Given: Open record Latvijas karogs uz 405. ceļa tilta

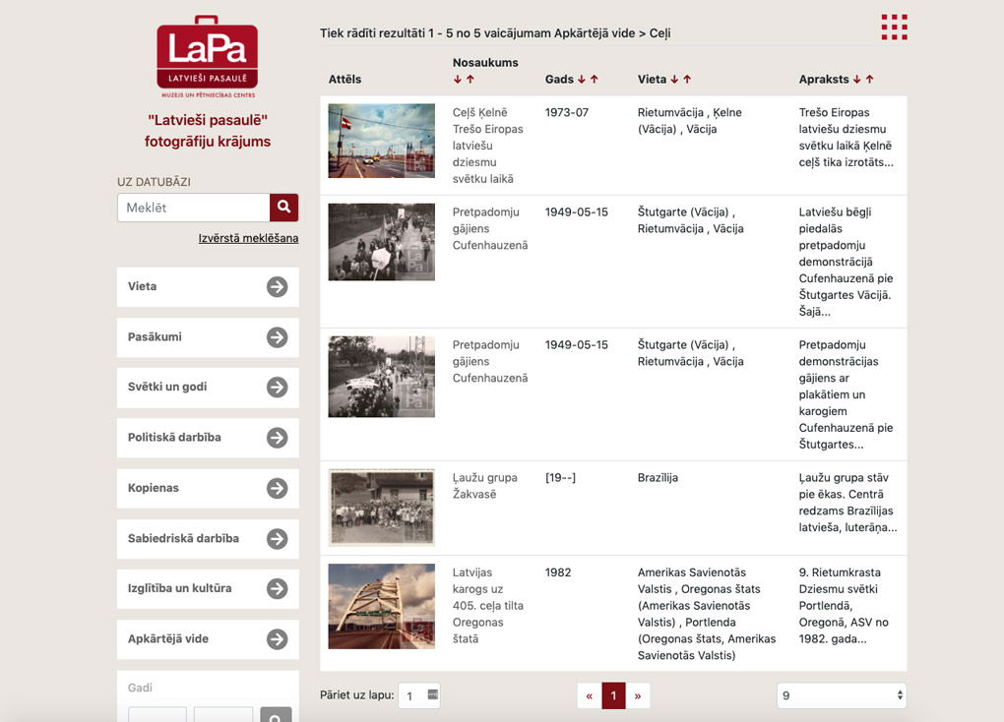Looking at the screenshot, I should click(488, 606).
